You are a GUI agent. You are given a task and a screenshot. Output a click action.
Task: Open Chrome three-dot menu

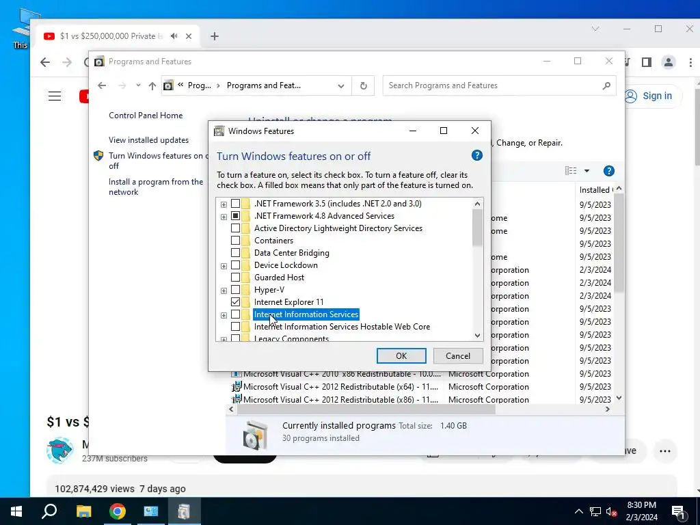pos(690,62)
